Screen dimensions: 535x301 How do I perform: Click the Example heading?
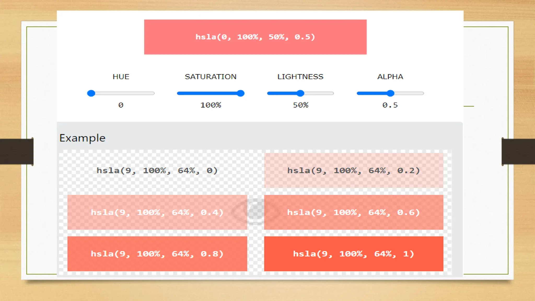tap(82, 138)
